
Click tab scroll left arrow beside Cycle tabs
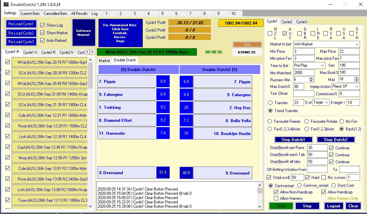click(87, 51)
